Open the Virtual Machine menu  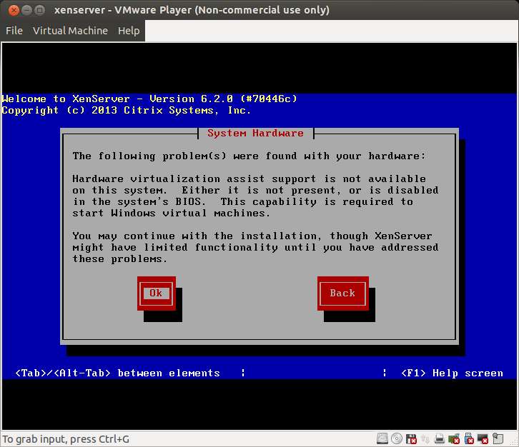tap(70, 31)
